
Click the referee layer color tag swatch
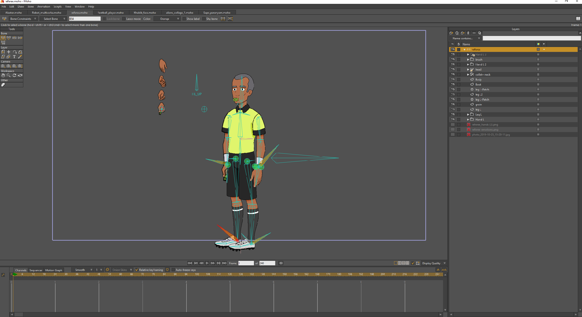click(538, 49)
